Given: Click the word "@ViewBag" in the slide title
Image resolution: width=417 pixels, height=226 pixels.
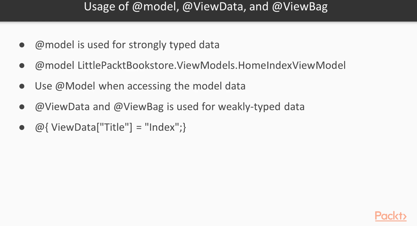Looking at the screenshot, I should pos(300,7).
